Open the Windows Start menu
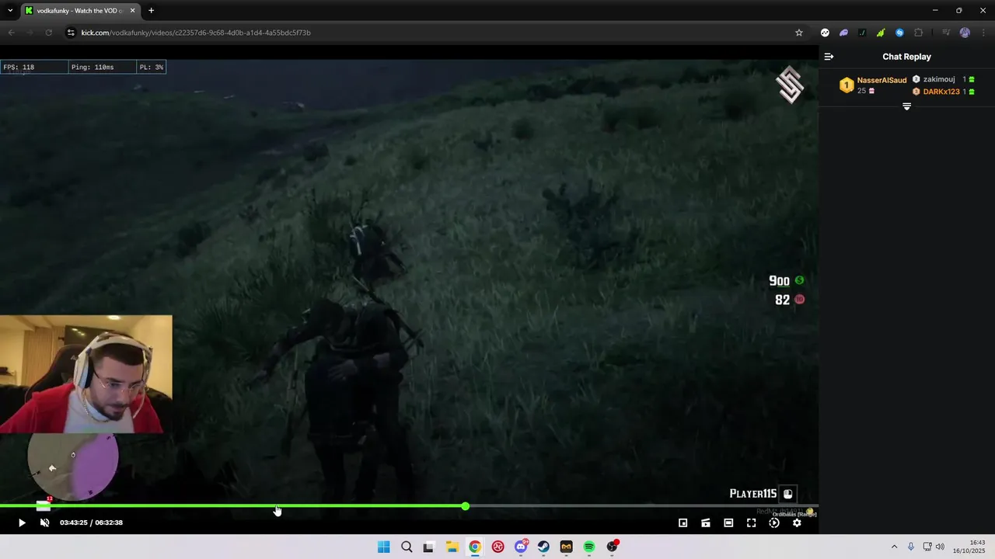This screenshot has width=995, height=559. click(x=383, y=547)
